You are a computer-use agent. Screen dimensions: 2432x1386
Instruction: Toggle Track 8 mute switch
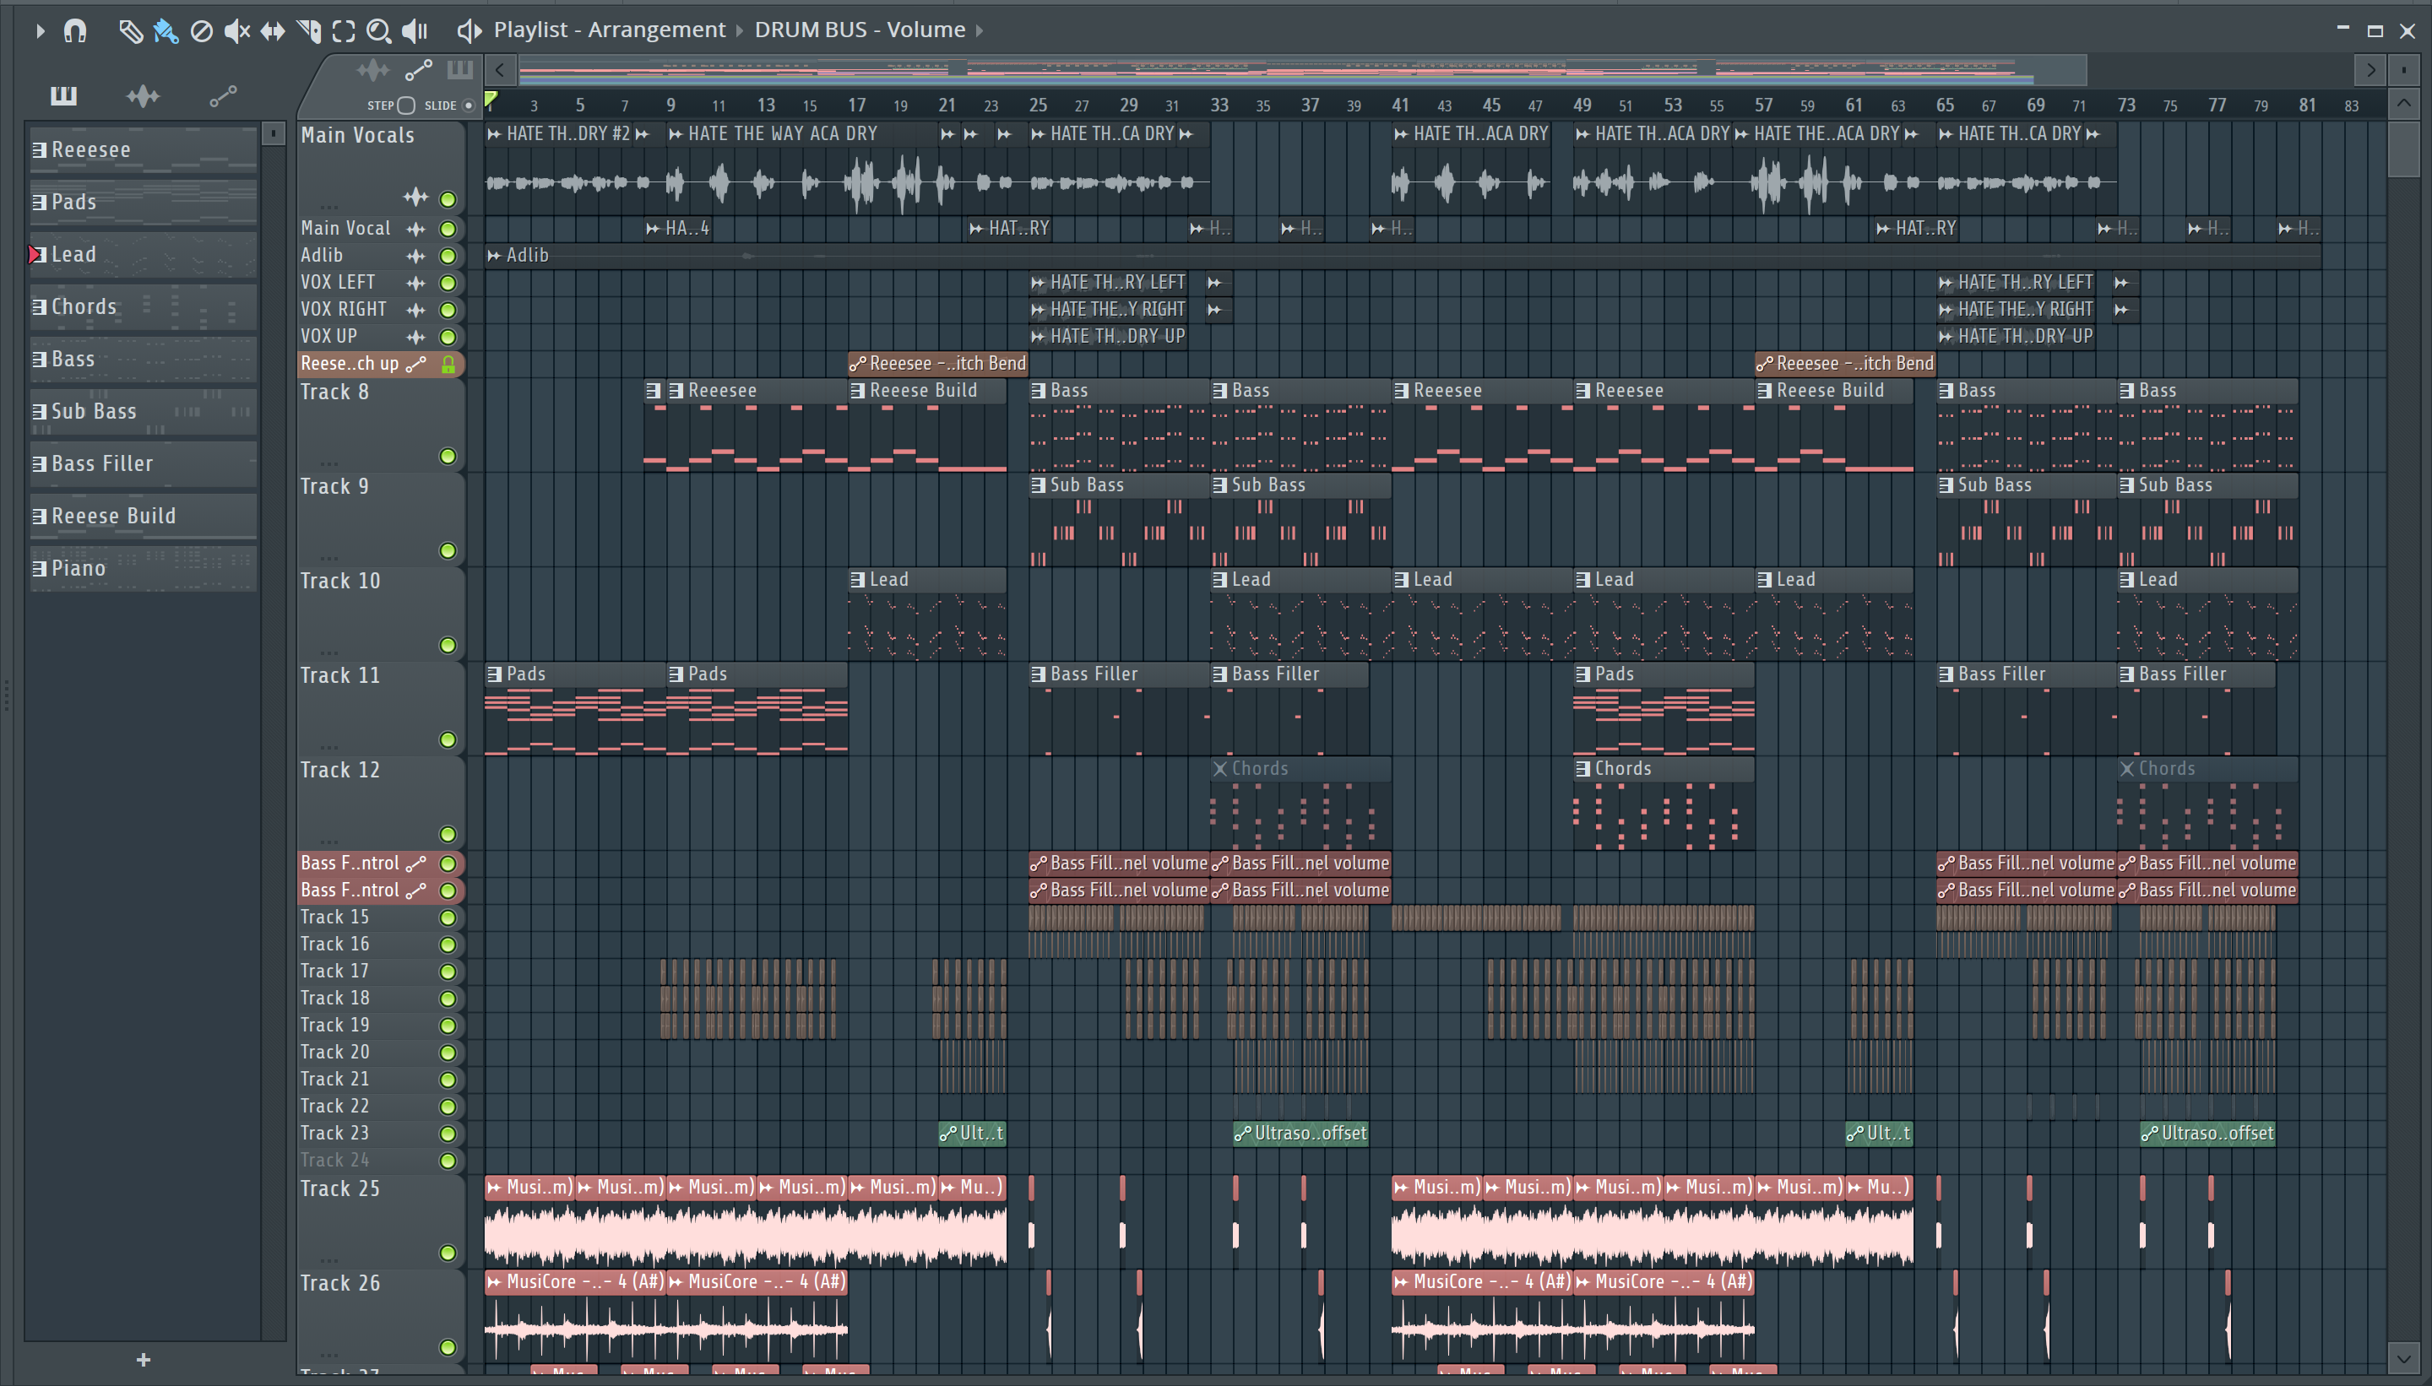point(448,457)
